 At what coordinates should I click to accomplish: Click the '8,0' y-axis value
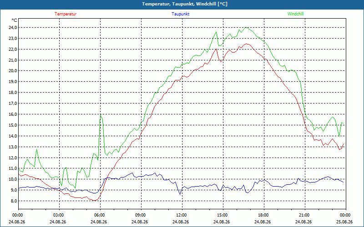(x=14, y=201)
